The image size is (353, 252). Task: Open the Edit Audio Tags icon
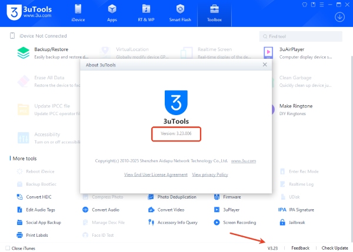(x=19, y=210)
